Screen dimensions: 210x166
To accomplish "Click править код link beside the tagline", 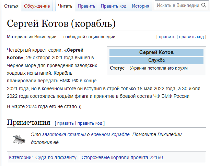I will click(x=191, y=37).
